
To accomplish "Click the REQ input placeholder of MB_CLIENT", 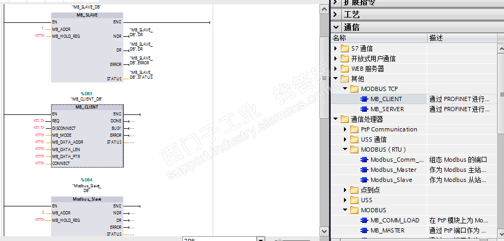I will [x=39, y=121].
